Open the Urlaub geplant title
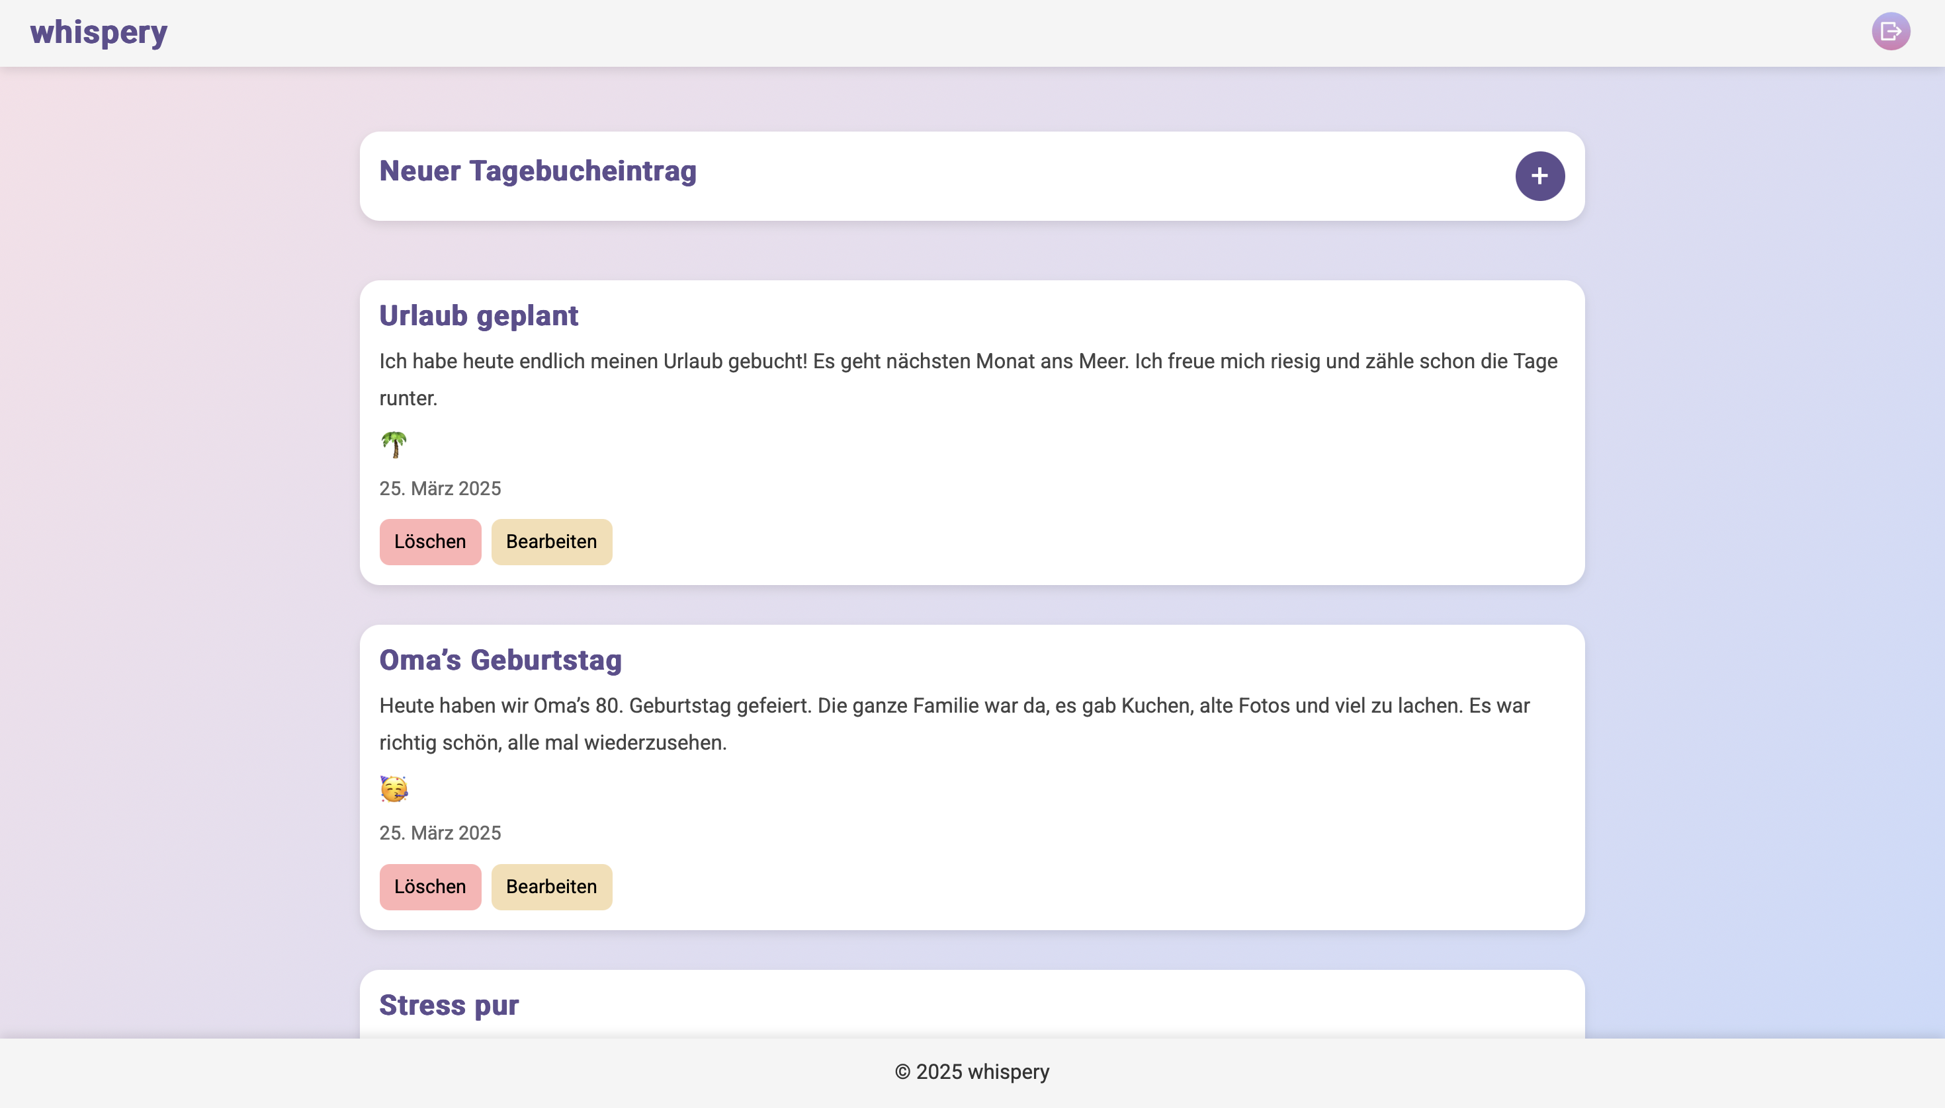Viewport: 1945px width, 1108px height. click(478, 316)
